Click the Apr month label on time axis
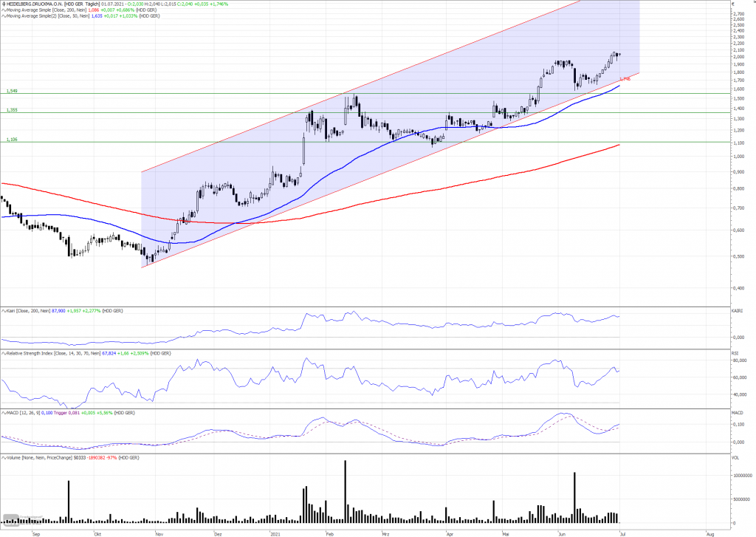The width and height of the screenshot is (756, 537). click(450, 534)
